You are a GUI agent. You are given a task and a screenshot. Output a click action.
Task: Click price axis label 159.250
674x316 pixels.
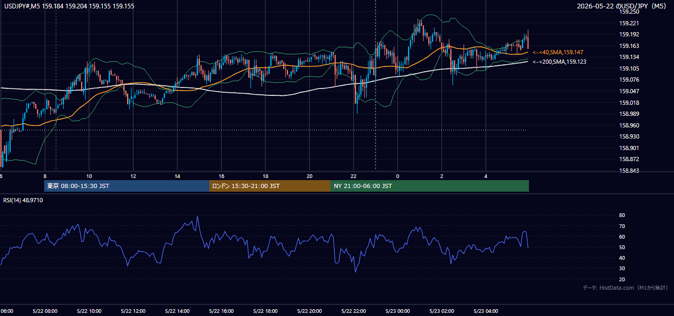point(629,12)
